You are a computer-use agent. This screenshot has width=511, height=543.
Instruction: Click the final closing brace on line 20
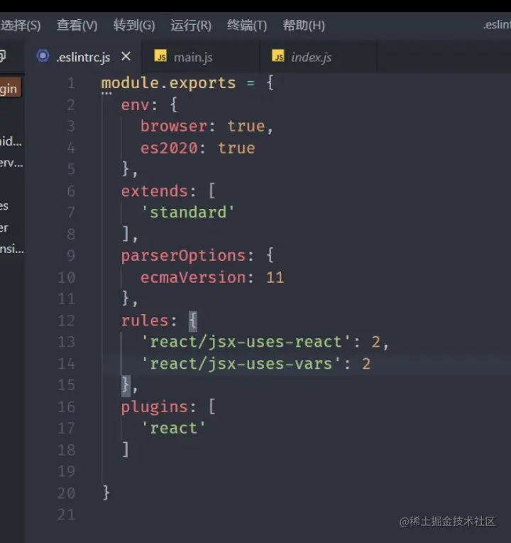pos(106,493)
